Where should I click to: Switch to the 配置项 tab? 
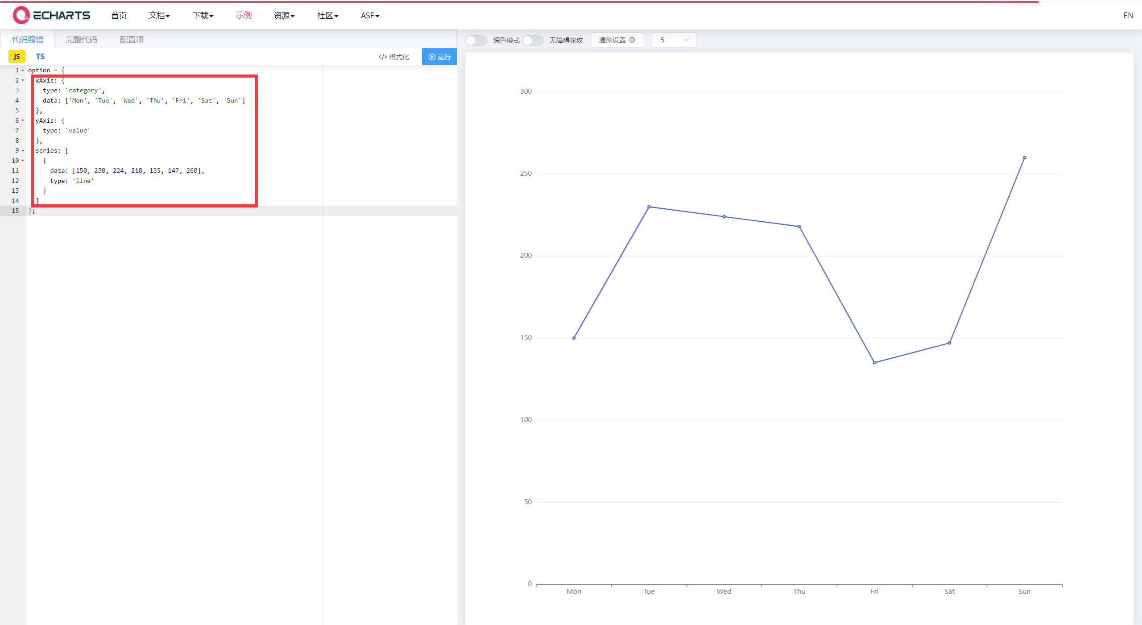tap(132, 40)
